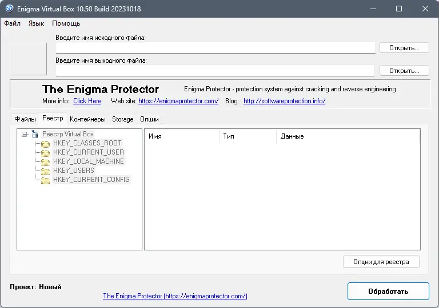The image size is (439, 308).
Task: Click Открыть for the input file
Action: [x=404, y=48]
